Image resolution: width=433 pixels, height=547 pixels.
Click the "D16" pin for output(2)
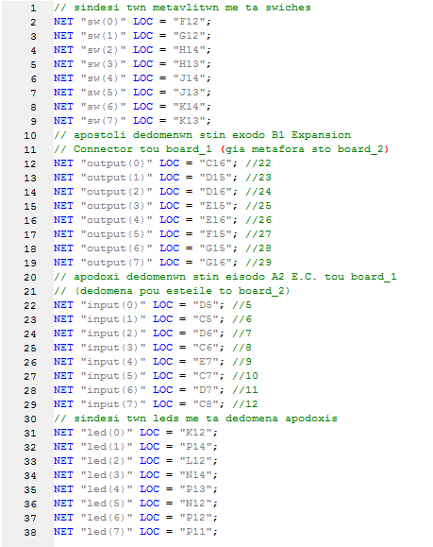[215, 192]
